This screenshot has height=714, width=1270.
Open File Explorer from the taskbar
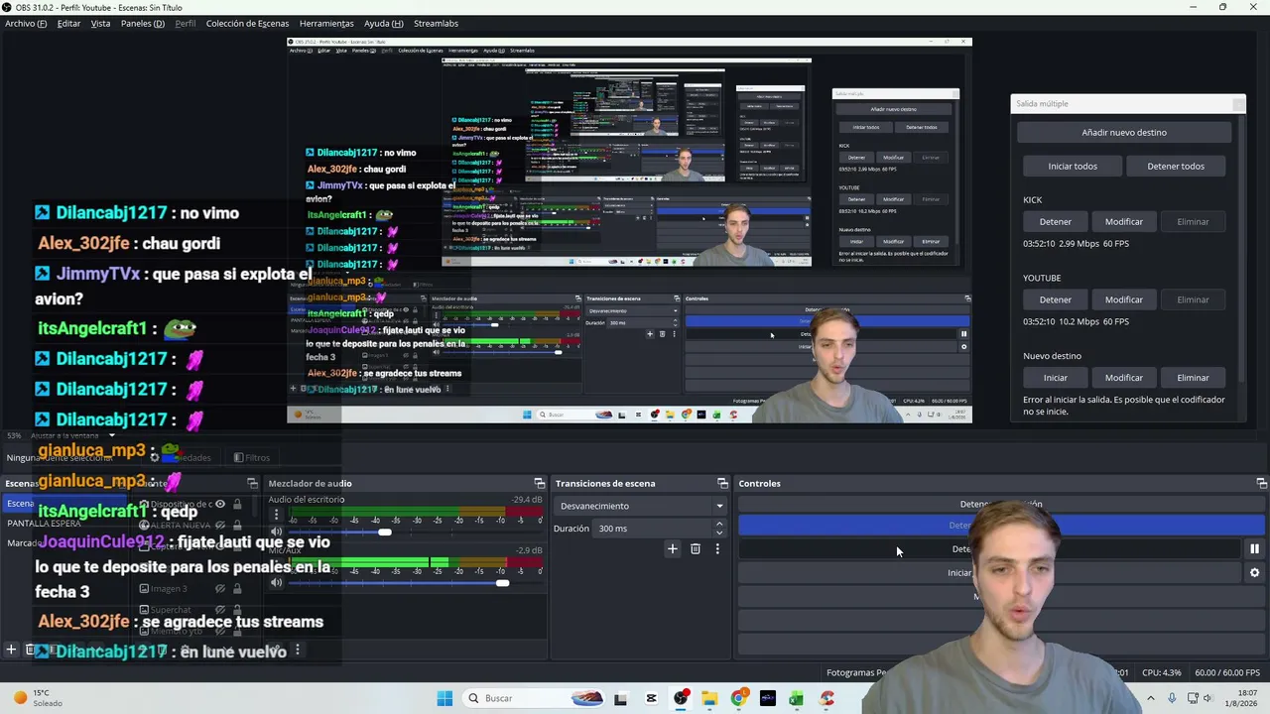click(709, 698)
